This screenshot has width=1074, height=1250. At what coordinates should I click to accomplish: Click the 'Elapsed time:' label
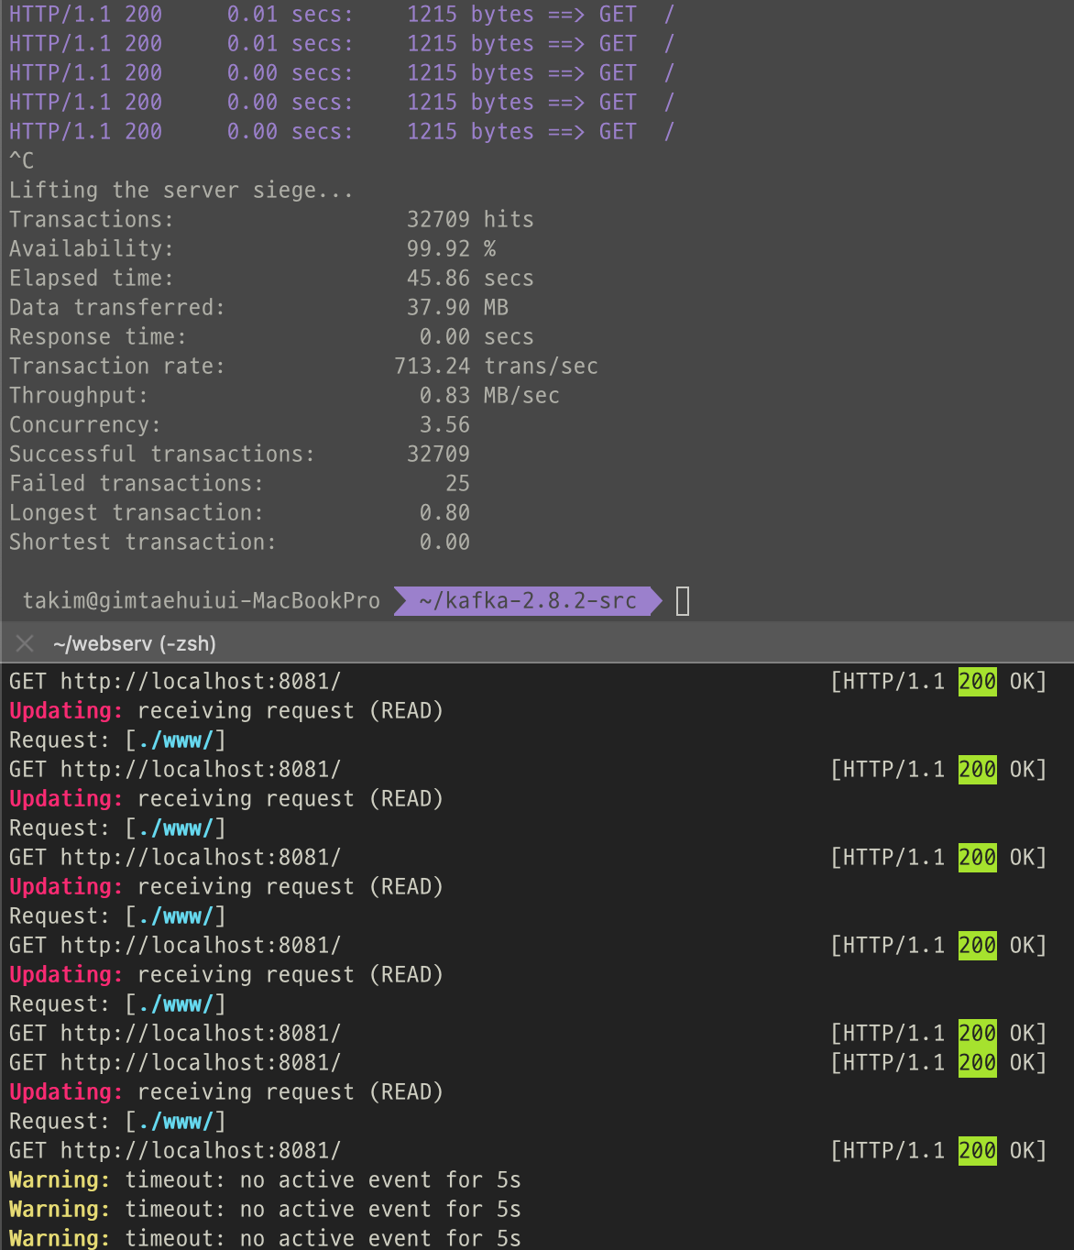[91, 279]
